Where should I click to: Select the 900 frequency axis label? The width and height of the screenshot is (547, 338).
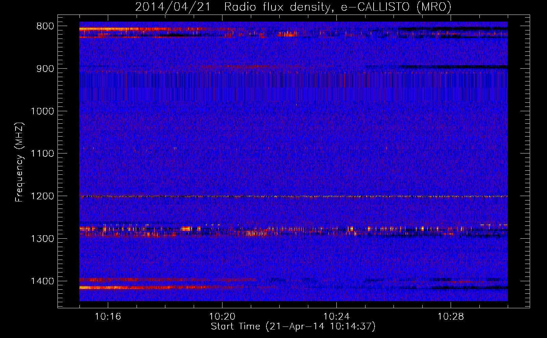(45, 69)
